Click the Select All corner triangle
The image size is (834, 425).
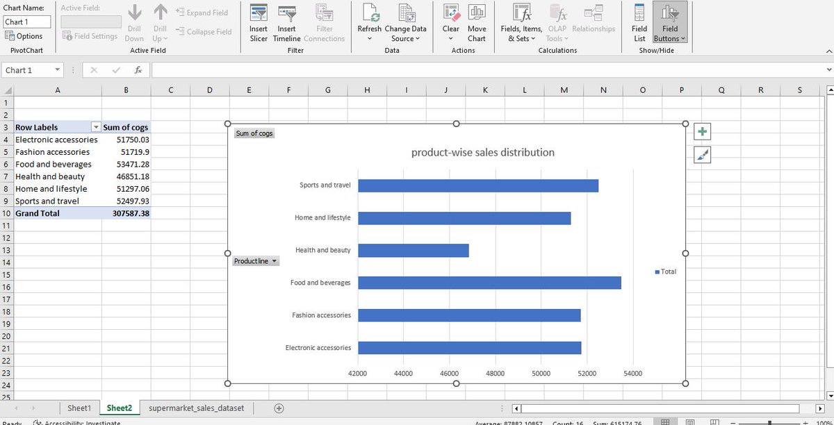(x=7, y=90)
